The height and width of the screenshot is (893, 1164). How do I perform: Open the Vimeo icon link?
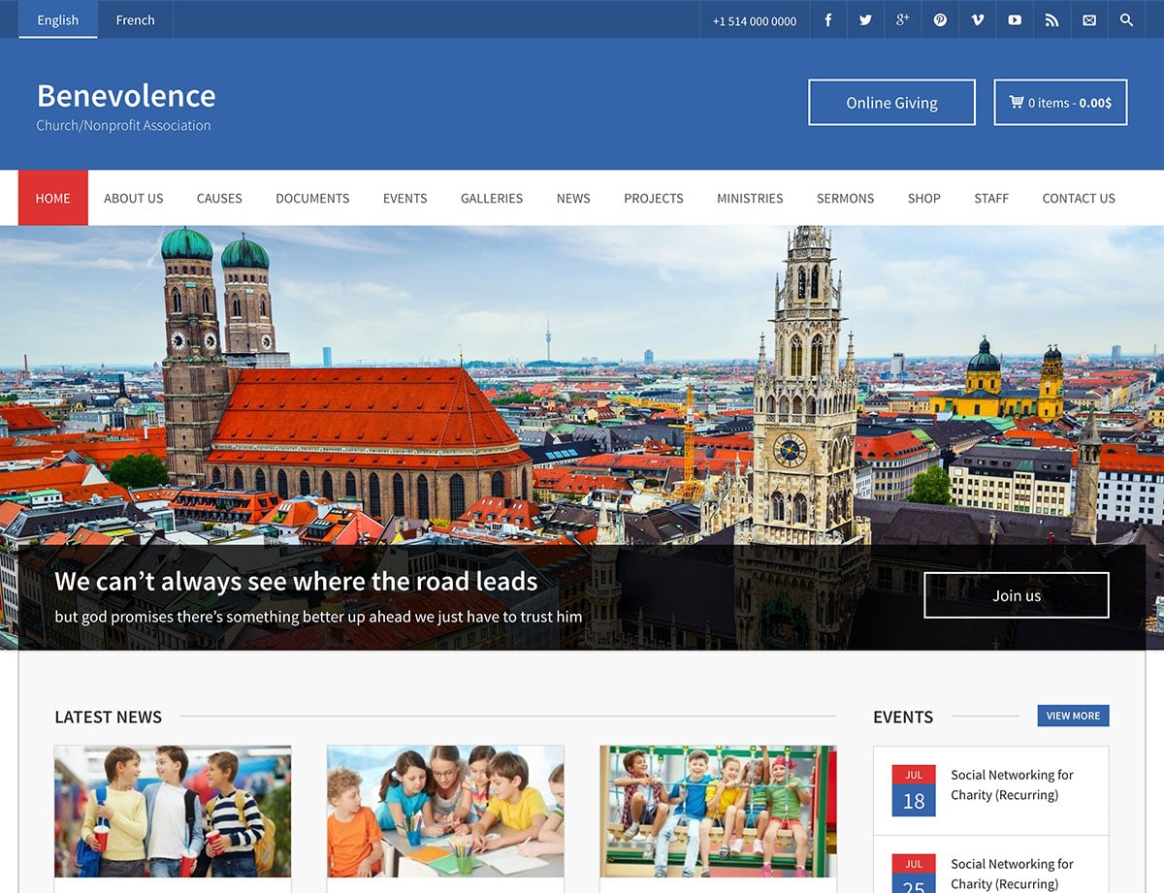pyautogui.click(x=977, y=20)
